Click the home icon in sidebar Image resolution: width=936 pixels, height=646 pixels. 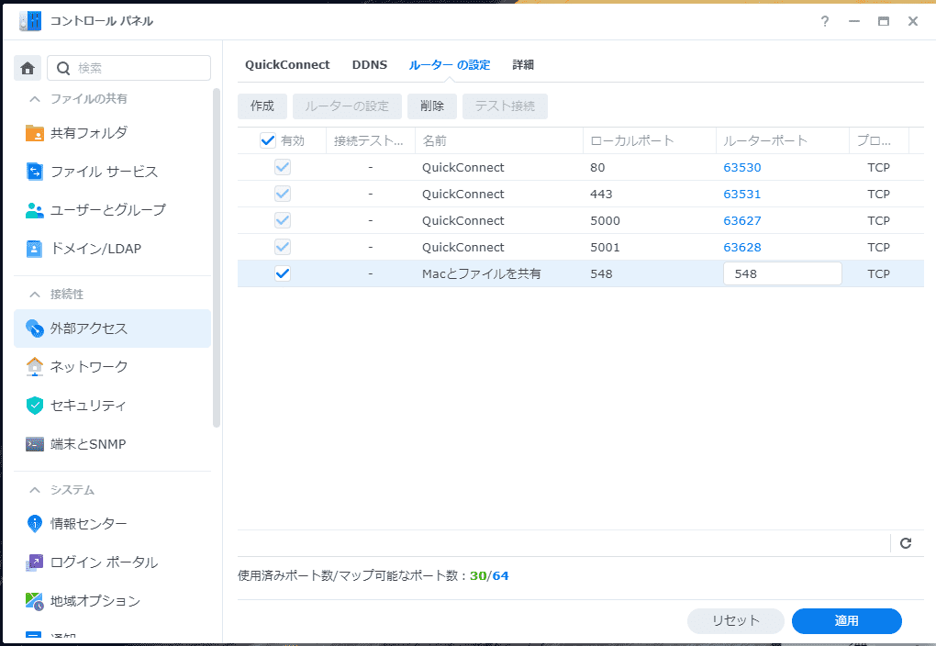(28, 68)
